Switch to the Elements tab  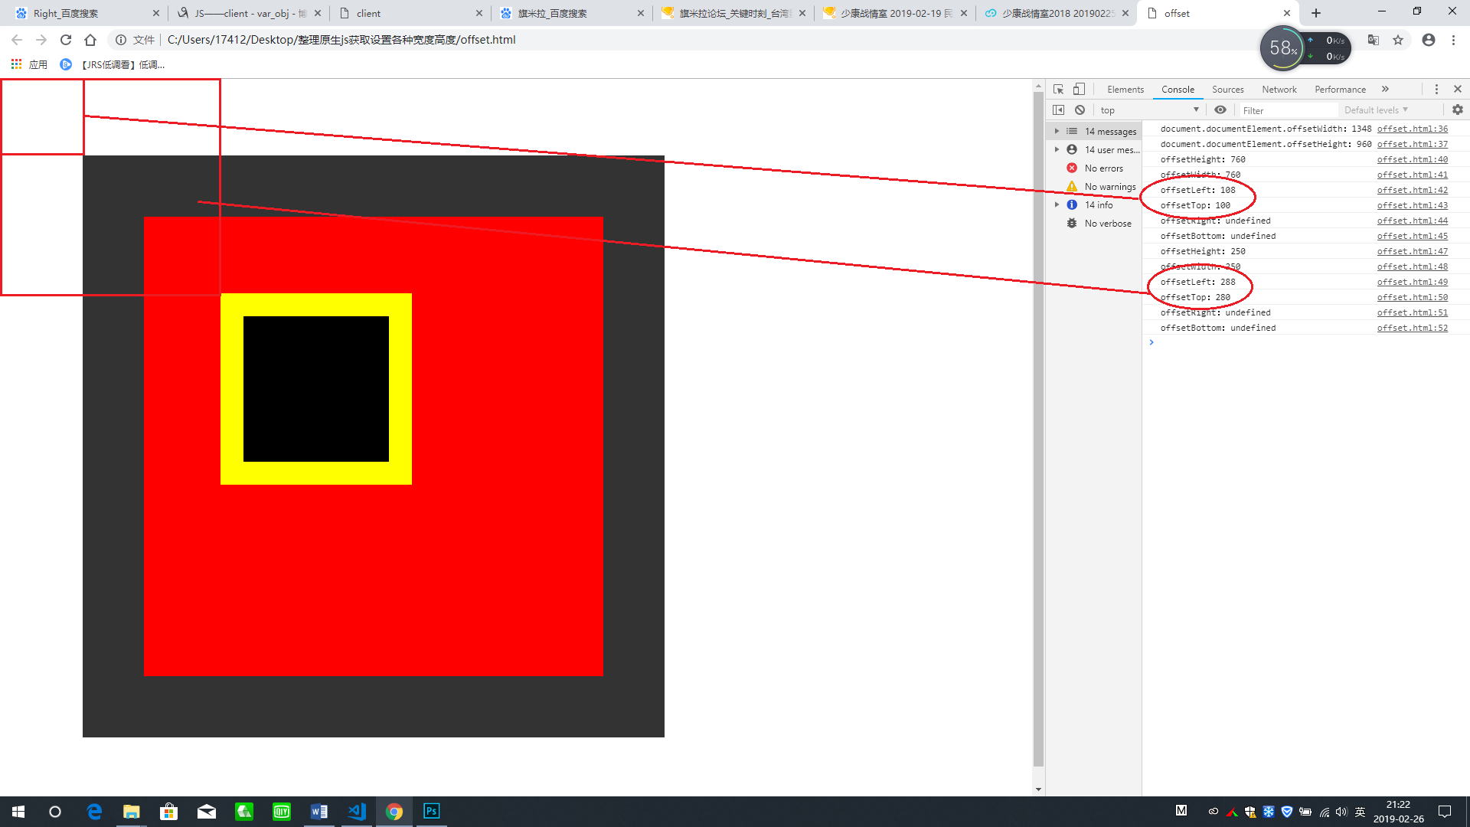(1125, 89)
